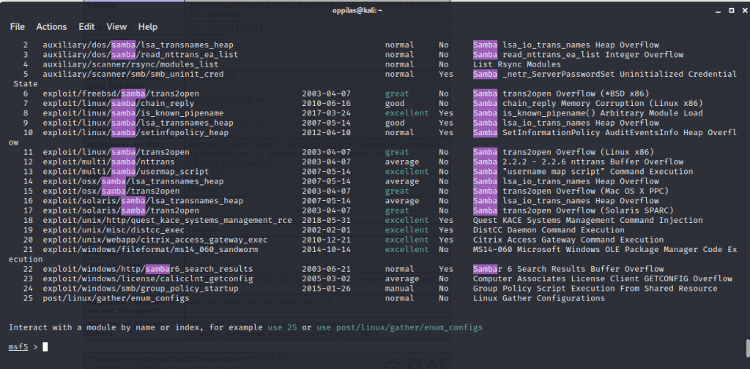Click the msf5 prompt cursor
Screen dimensions: 750x369
click(x=45, y=347)
